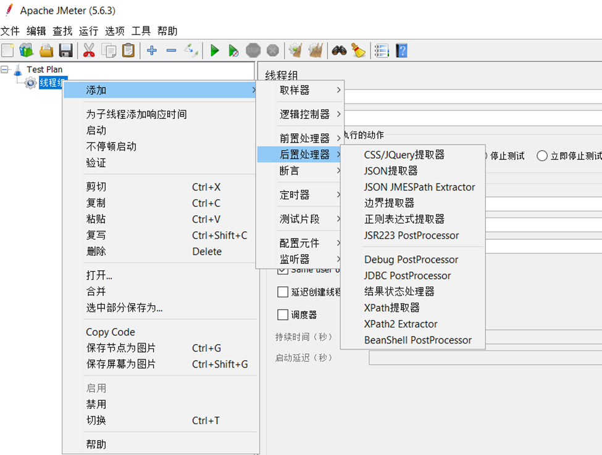Click 为子线程添加响应时间 context entry

tap(161, 114)
